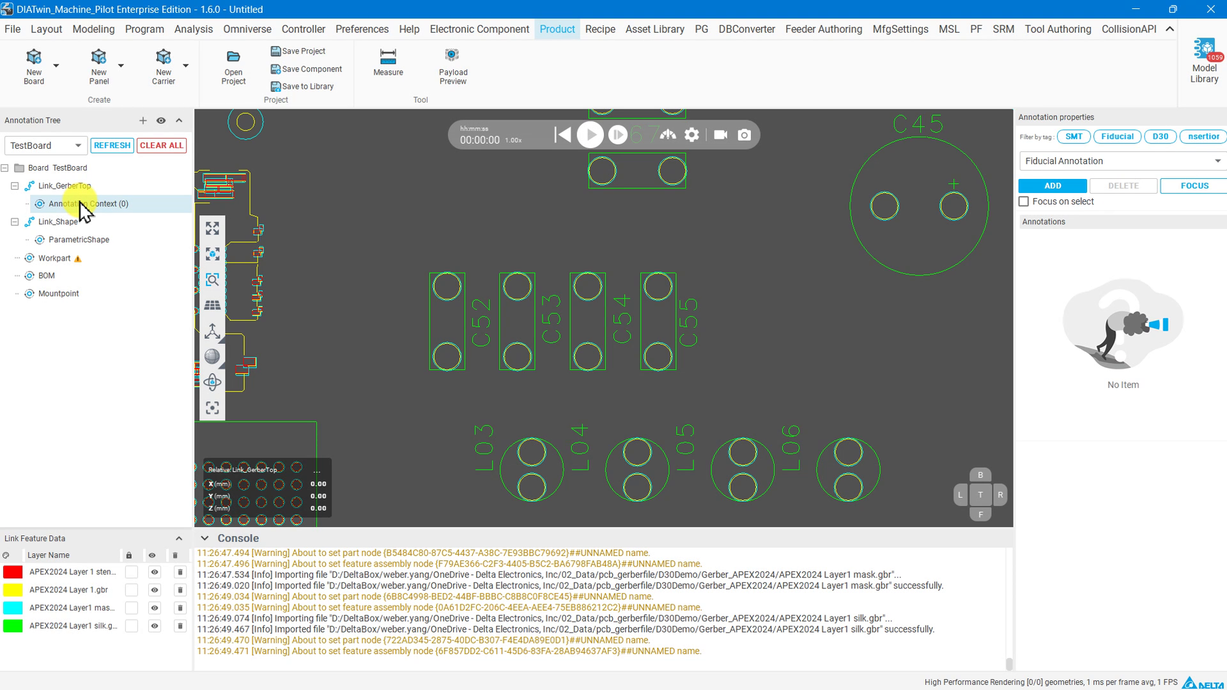
Task: Click the New Board icon
Action: pyautogui.click(x=34, y=57)
